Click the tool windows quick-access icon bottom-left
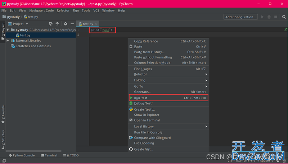Viewport: 288px width, 164px height. pyautogui.click(x=4, y=161)
